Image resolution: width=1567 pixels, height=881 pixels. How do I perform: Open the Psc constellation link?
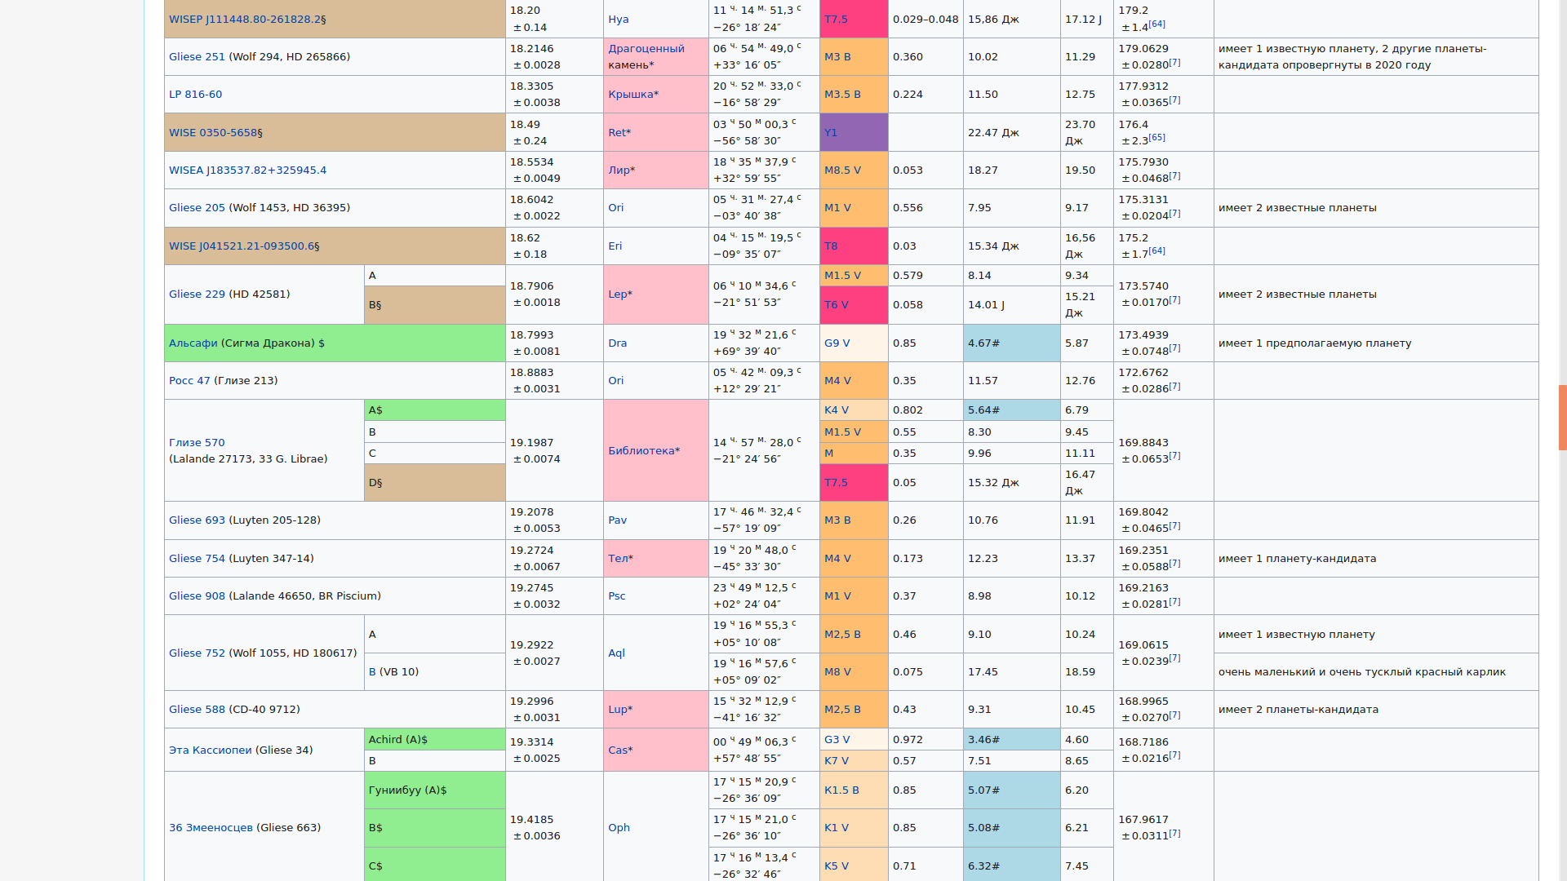pos(617,596)
